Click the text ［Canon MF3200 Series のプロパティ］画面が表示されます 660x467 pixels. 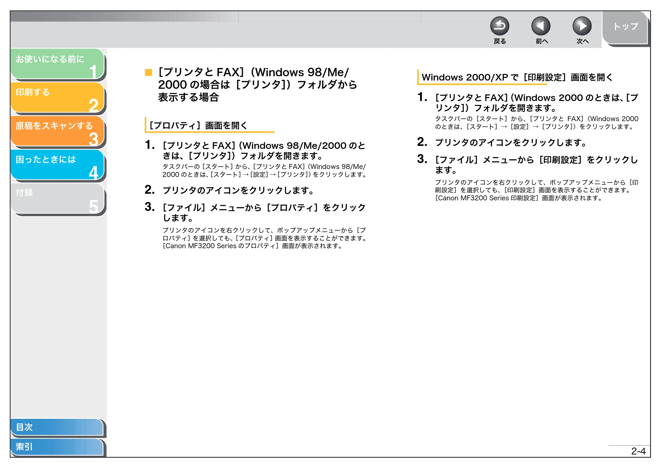click(x=252, y=246)
